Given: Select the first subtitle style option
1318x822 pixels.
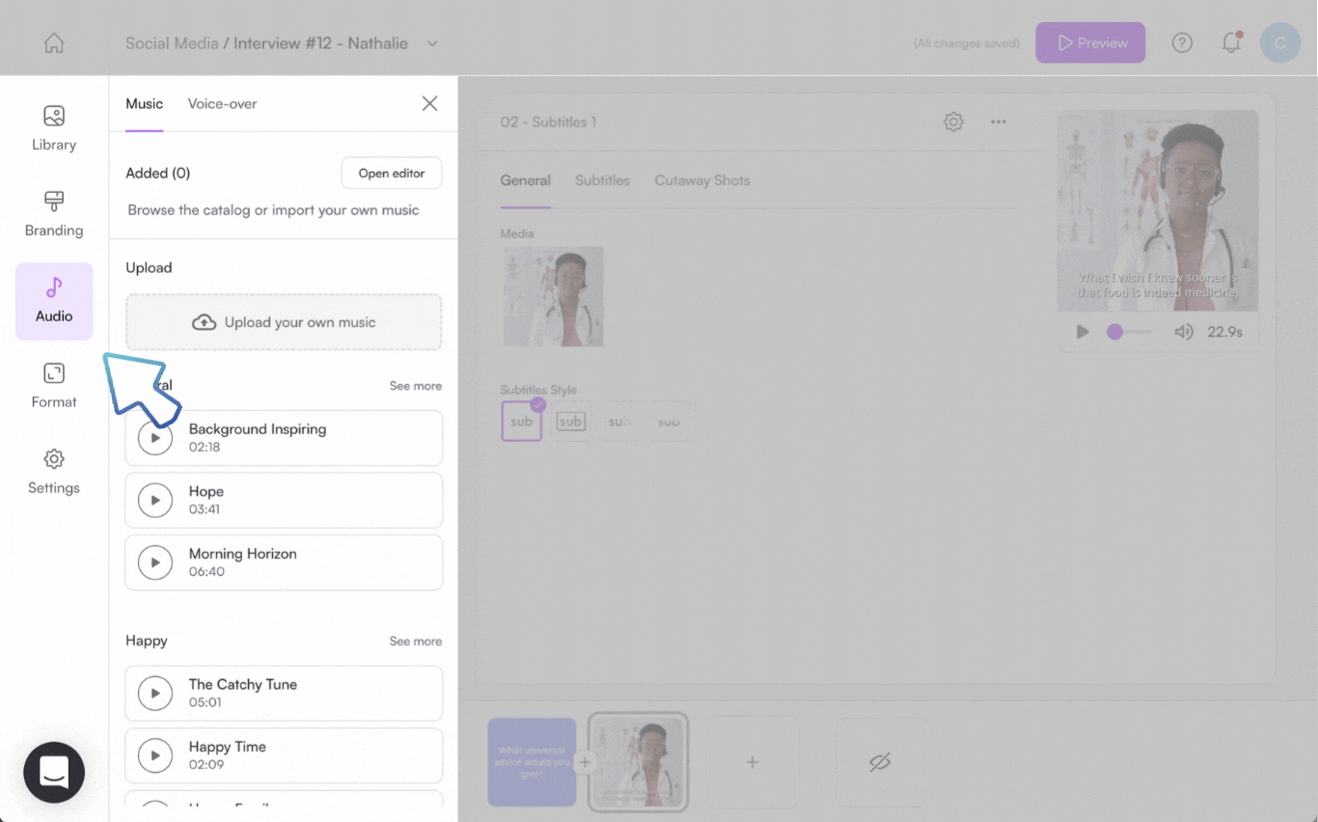Looking at the screenshot, I should tap(521, 422).
